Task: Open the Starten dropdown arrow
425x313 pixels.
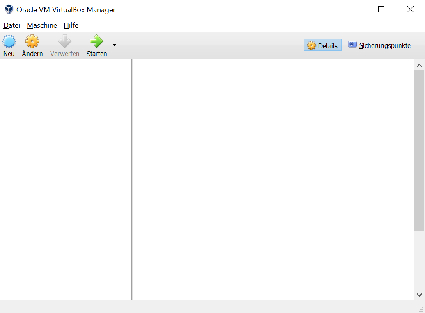Action: [115, 45]
